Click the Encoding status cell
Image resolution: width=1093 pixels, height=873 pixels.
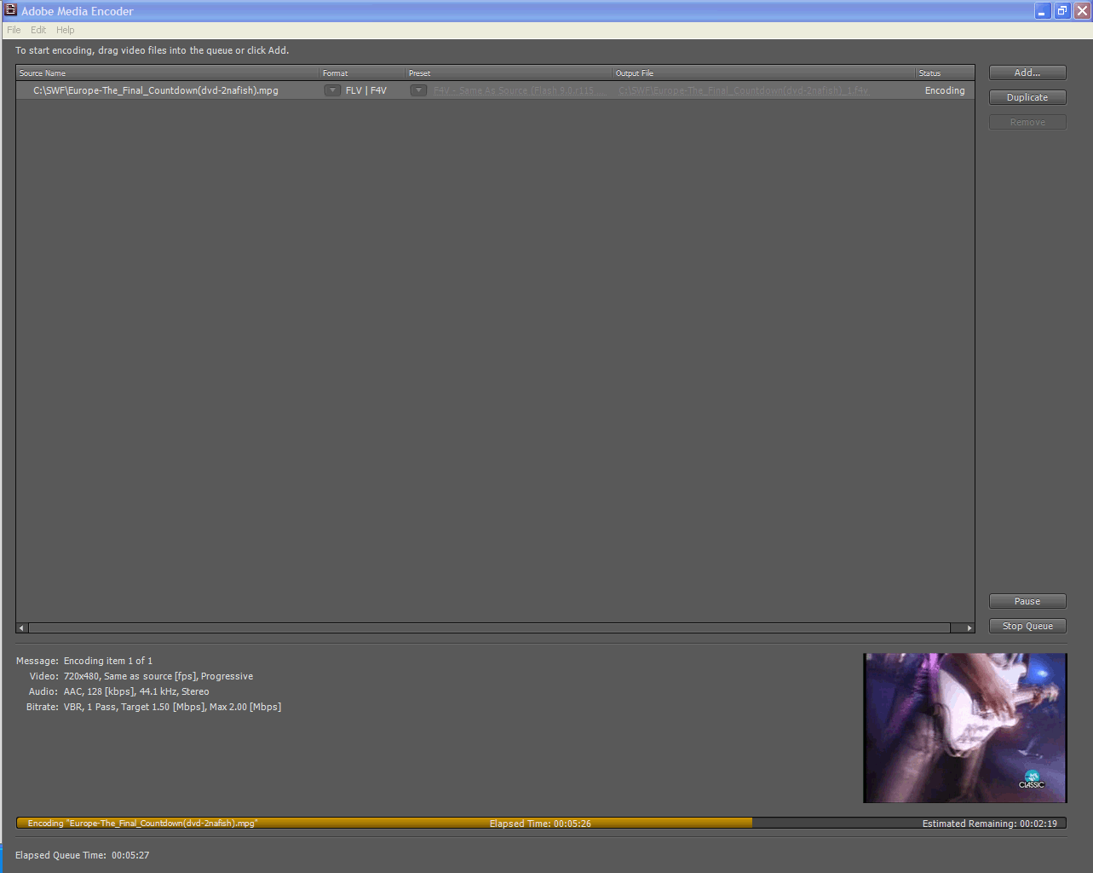click(945, 90)
